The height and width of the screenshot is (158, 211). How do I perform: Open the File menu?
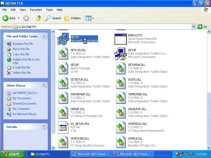point(4,10)
